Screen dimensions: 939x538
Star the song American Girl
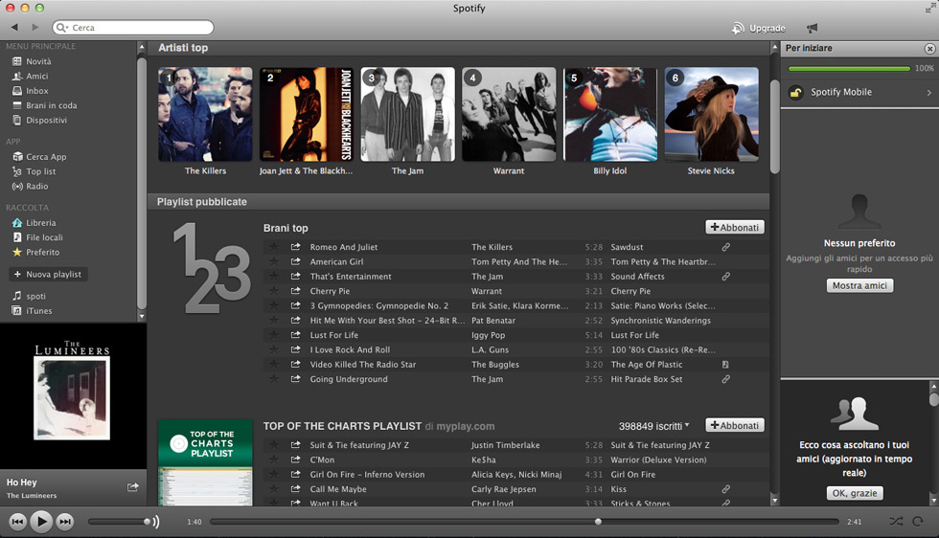click(x=274, y=262)
